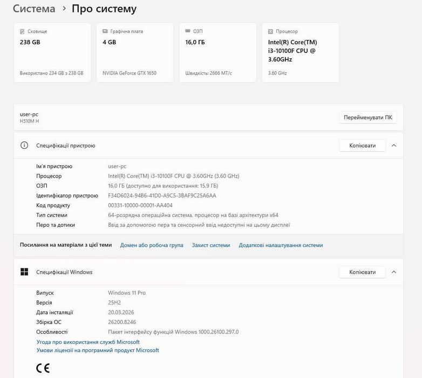Open the Процесор Intel Core i3-10100F card

[301, 52]
